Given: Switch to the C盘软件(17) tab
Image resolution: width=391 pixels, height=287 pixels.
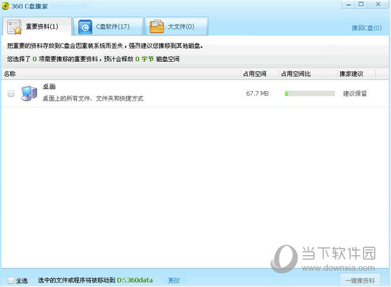Looking at the screenshot, I should (x=108, y=27).
